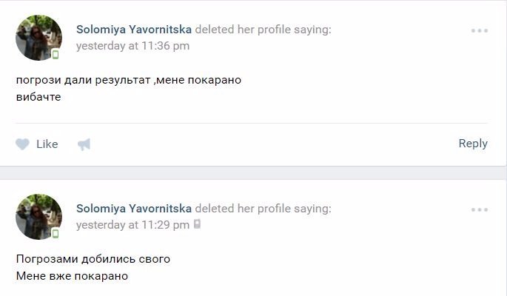Open Solomiya Yavornitska's name in second post

(134, 209)
